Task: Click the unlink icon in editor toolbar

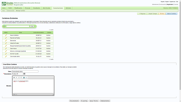Action: (26, 78)
